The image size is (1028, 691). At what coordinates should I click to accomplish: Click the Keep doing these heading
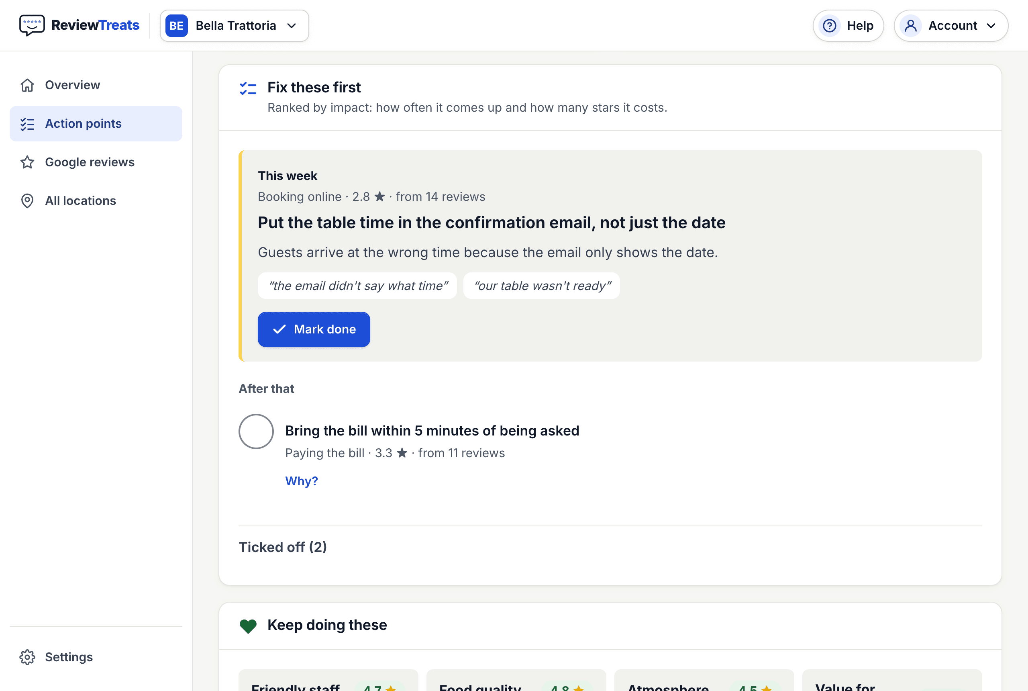click(327, 625)
